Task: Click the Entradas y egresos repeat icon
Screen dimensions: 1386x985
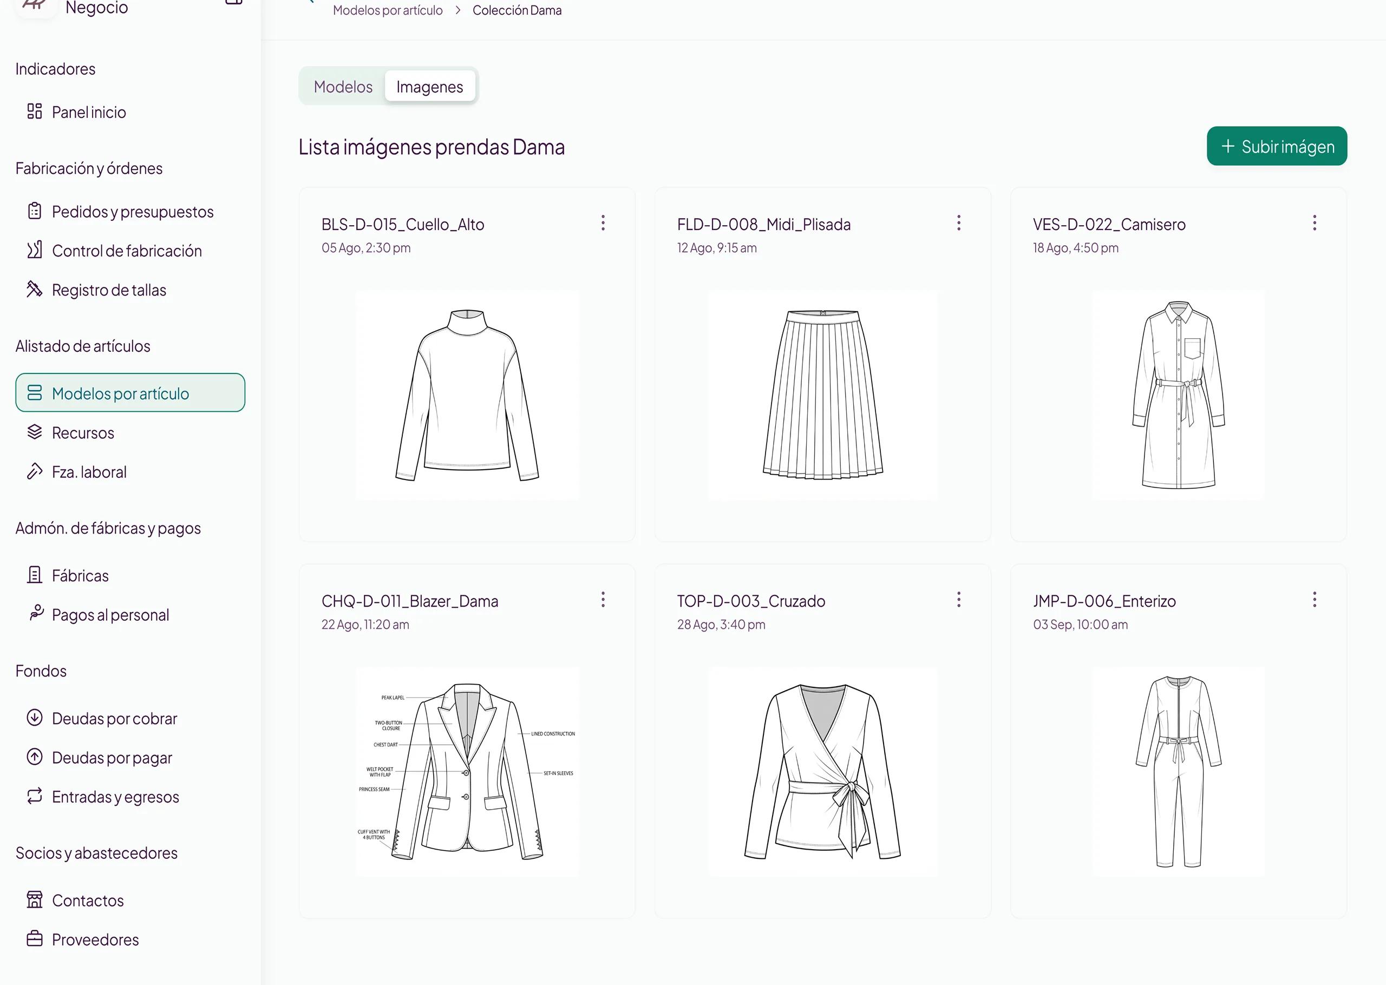Action: tap(35, 796)
